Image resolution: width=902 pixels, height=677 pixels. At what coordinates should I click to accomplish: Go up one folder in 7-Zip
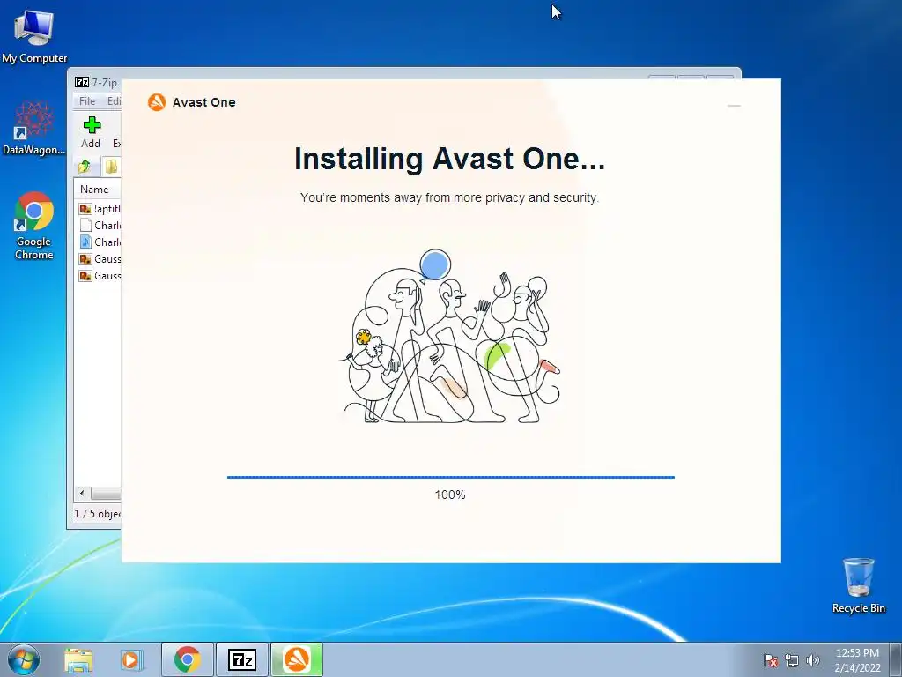point(85,167)
